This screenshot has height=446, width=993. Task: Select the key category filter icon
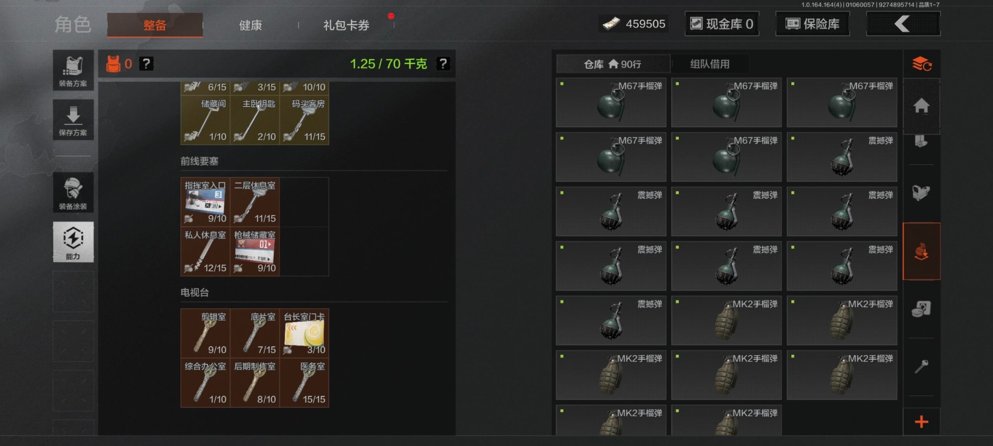[x=921, y=367]
